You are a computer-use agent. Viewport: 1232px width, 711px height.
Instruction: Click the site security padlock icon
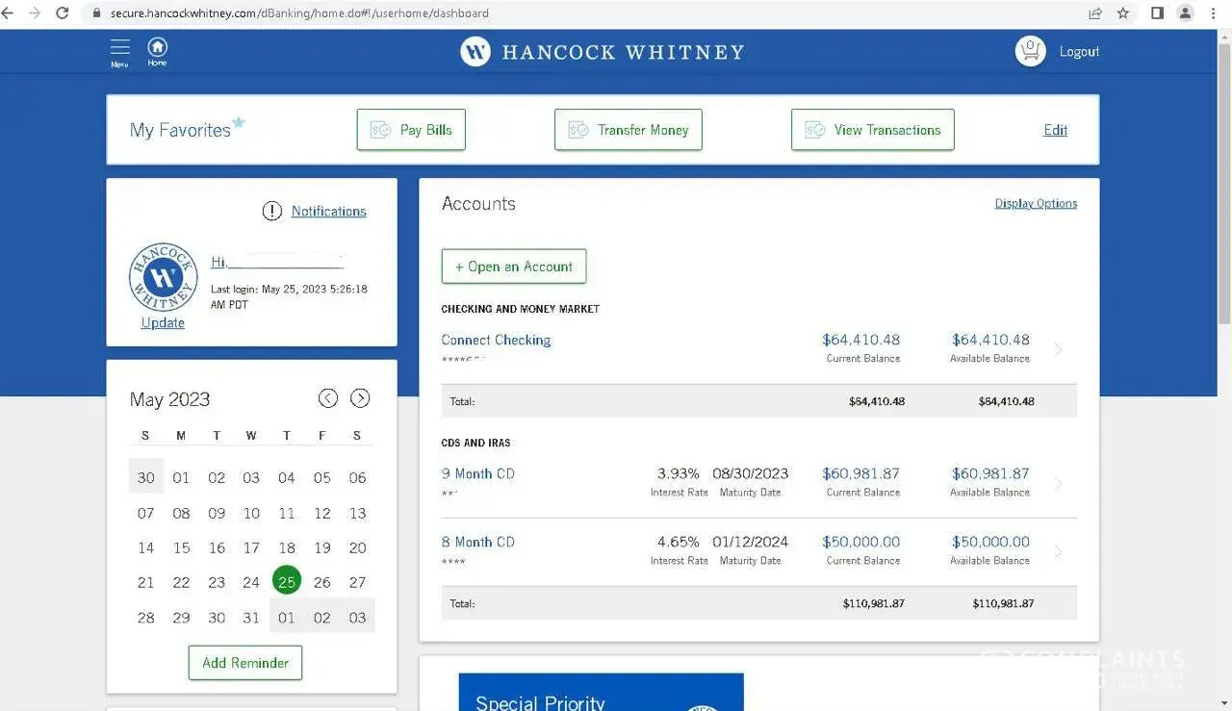96,13
